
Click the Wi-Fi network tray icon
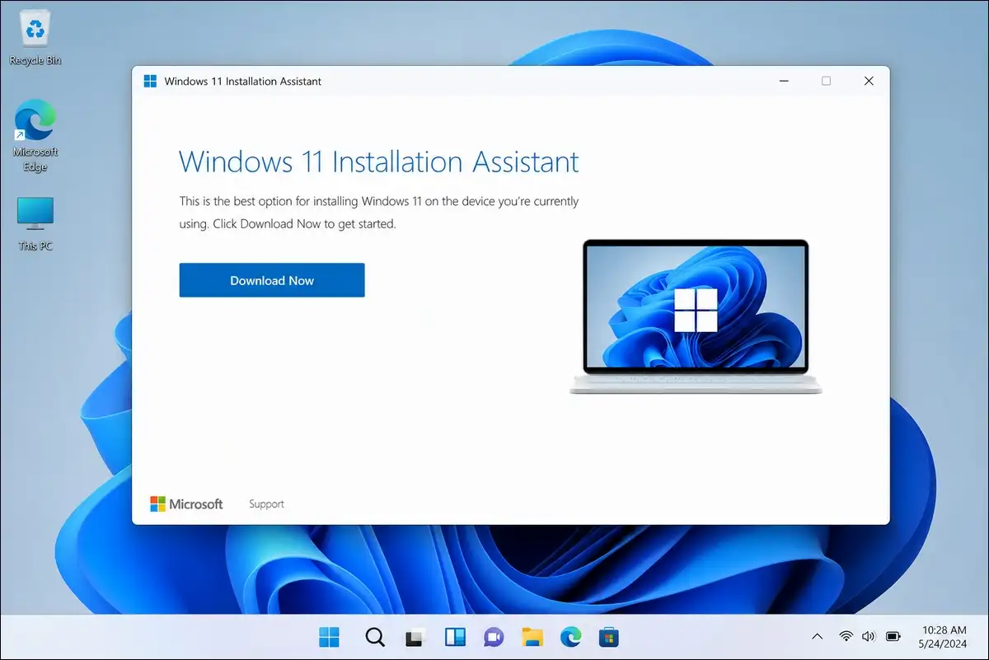(x=846, y=636)
